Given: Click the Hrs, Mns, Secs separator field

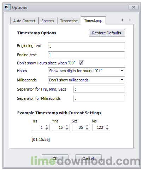Looking at the screenshot, I should point(99,89).
